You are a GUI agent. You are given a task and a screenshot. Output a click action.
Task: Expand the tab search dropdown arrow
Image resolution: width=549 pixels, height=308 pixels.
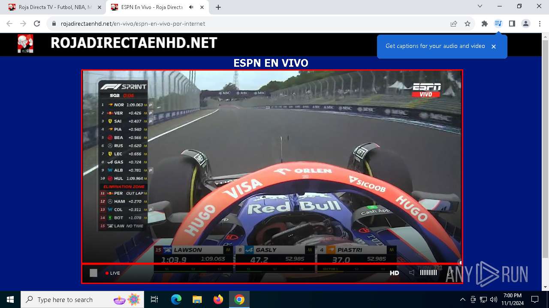click(480, 6)
